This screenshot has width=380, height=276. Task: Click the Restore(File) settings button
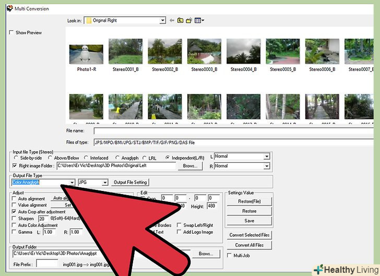point(249,201)
